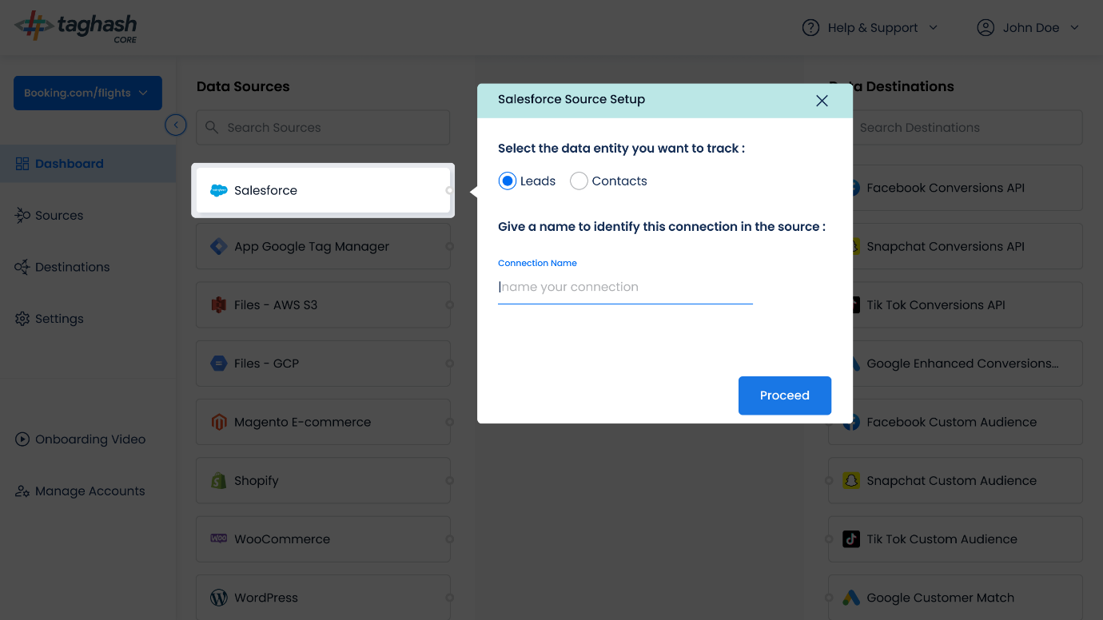Screen dimensions: 1103x620
Task: Click the Onboarding Video play icon
Action: click(x=22, y=439)
